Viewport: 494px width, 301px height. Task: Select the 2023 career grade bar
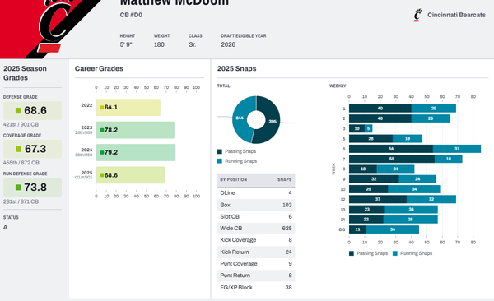click(135, 130)
